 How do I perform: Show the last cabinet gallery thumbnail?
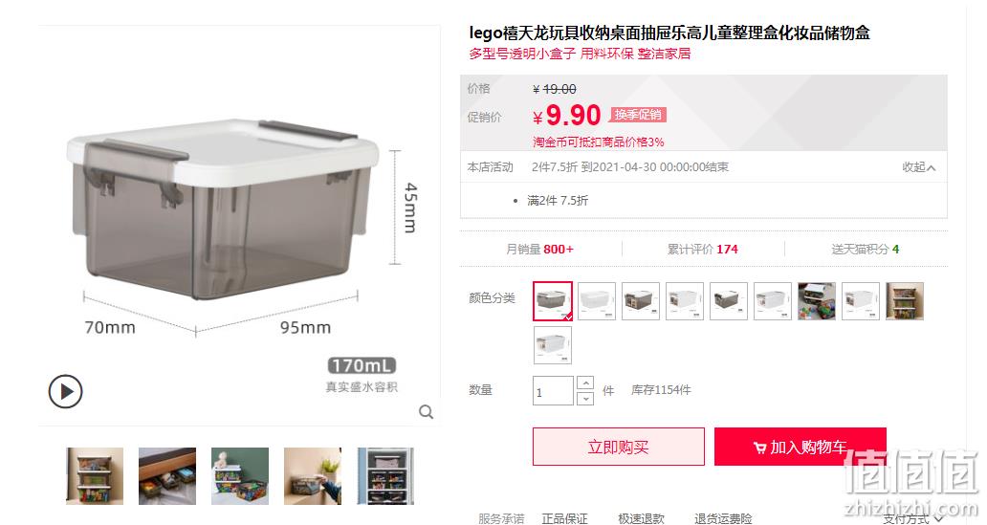tap(385, 476)
